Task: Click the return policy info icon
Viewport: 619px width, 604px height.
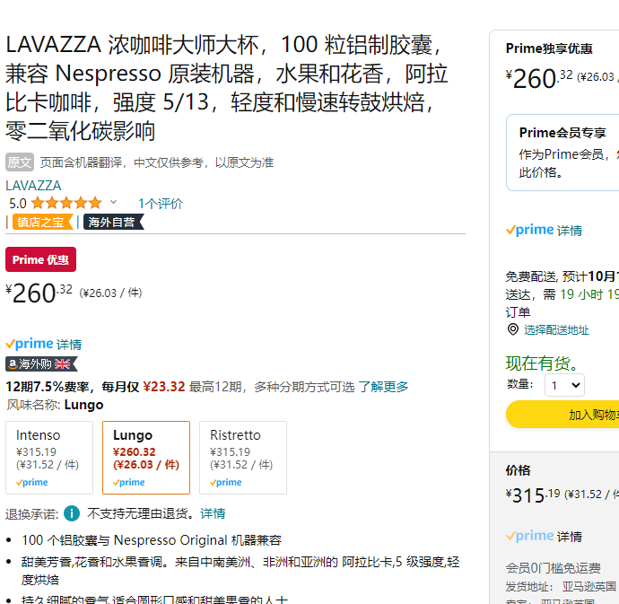Action: click(x=72, y=513)
